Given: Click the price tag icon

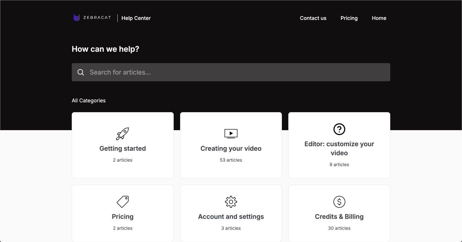Looking at the screenshot, I should [x=122, y=202].
